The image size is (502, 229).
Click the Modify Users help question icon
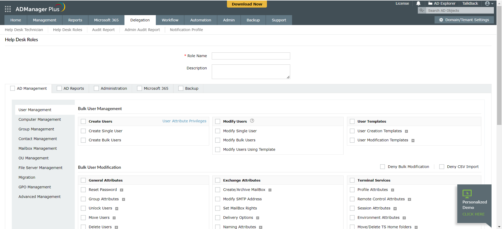[252, 121]
